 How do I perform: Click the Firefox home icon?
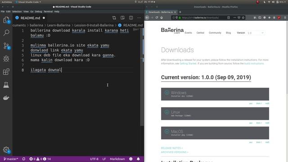162,18
